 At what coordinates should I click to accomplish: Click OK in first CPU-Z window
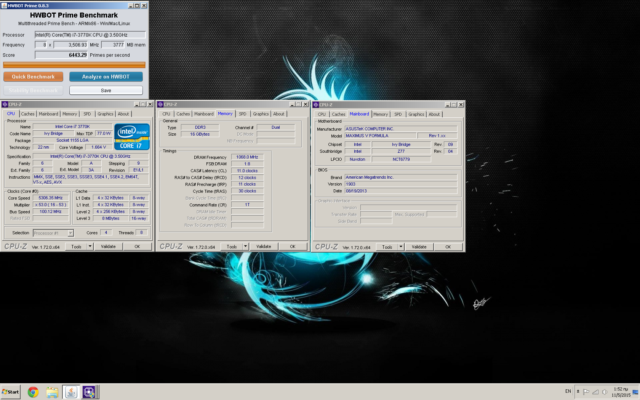(x=138, y=246)
